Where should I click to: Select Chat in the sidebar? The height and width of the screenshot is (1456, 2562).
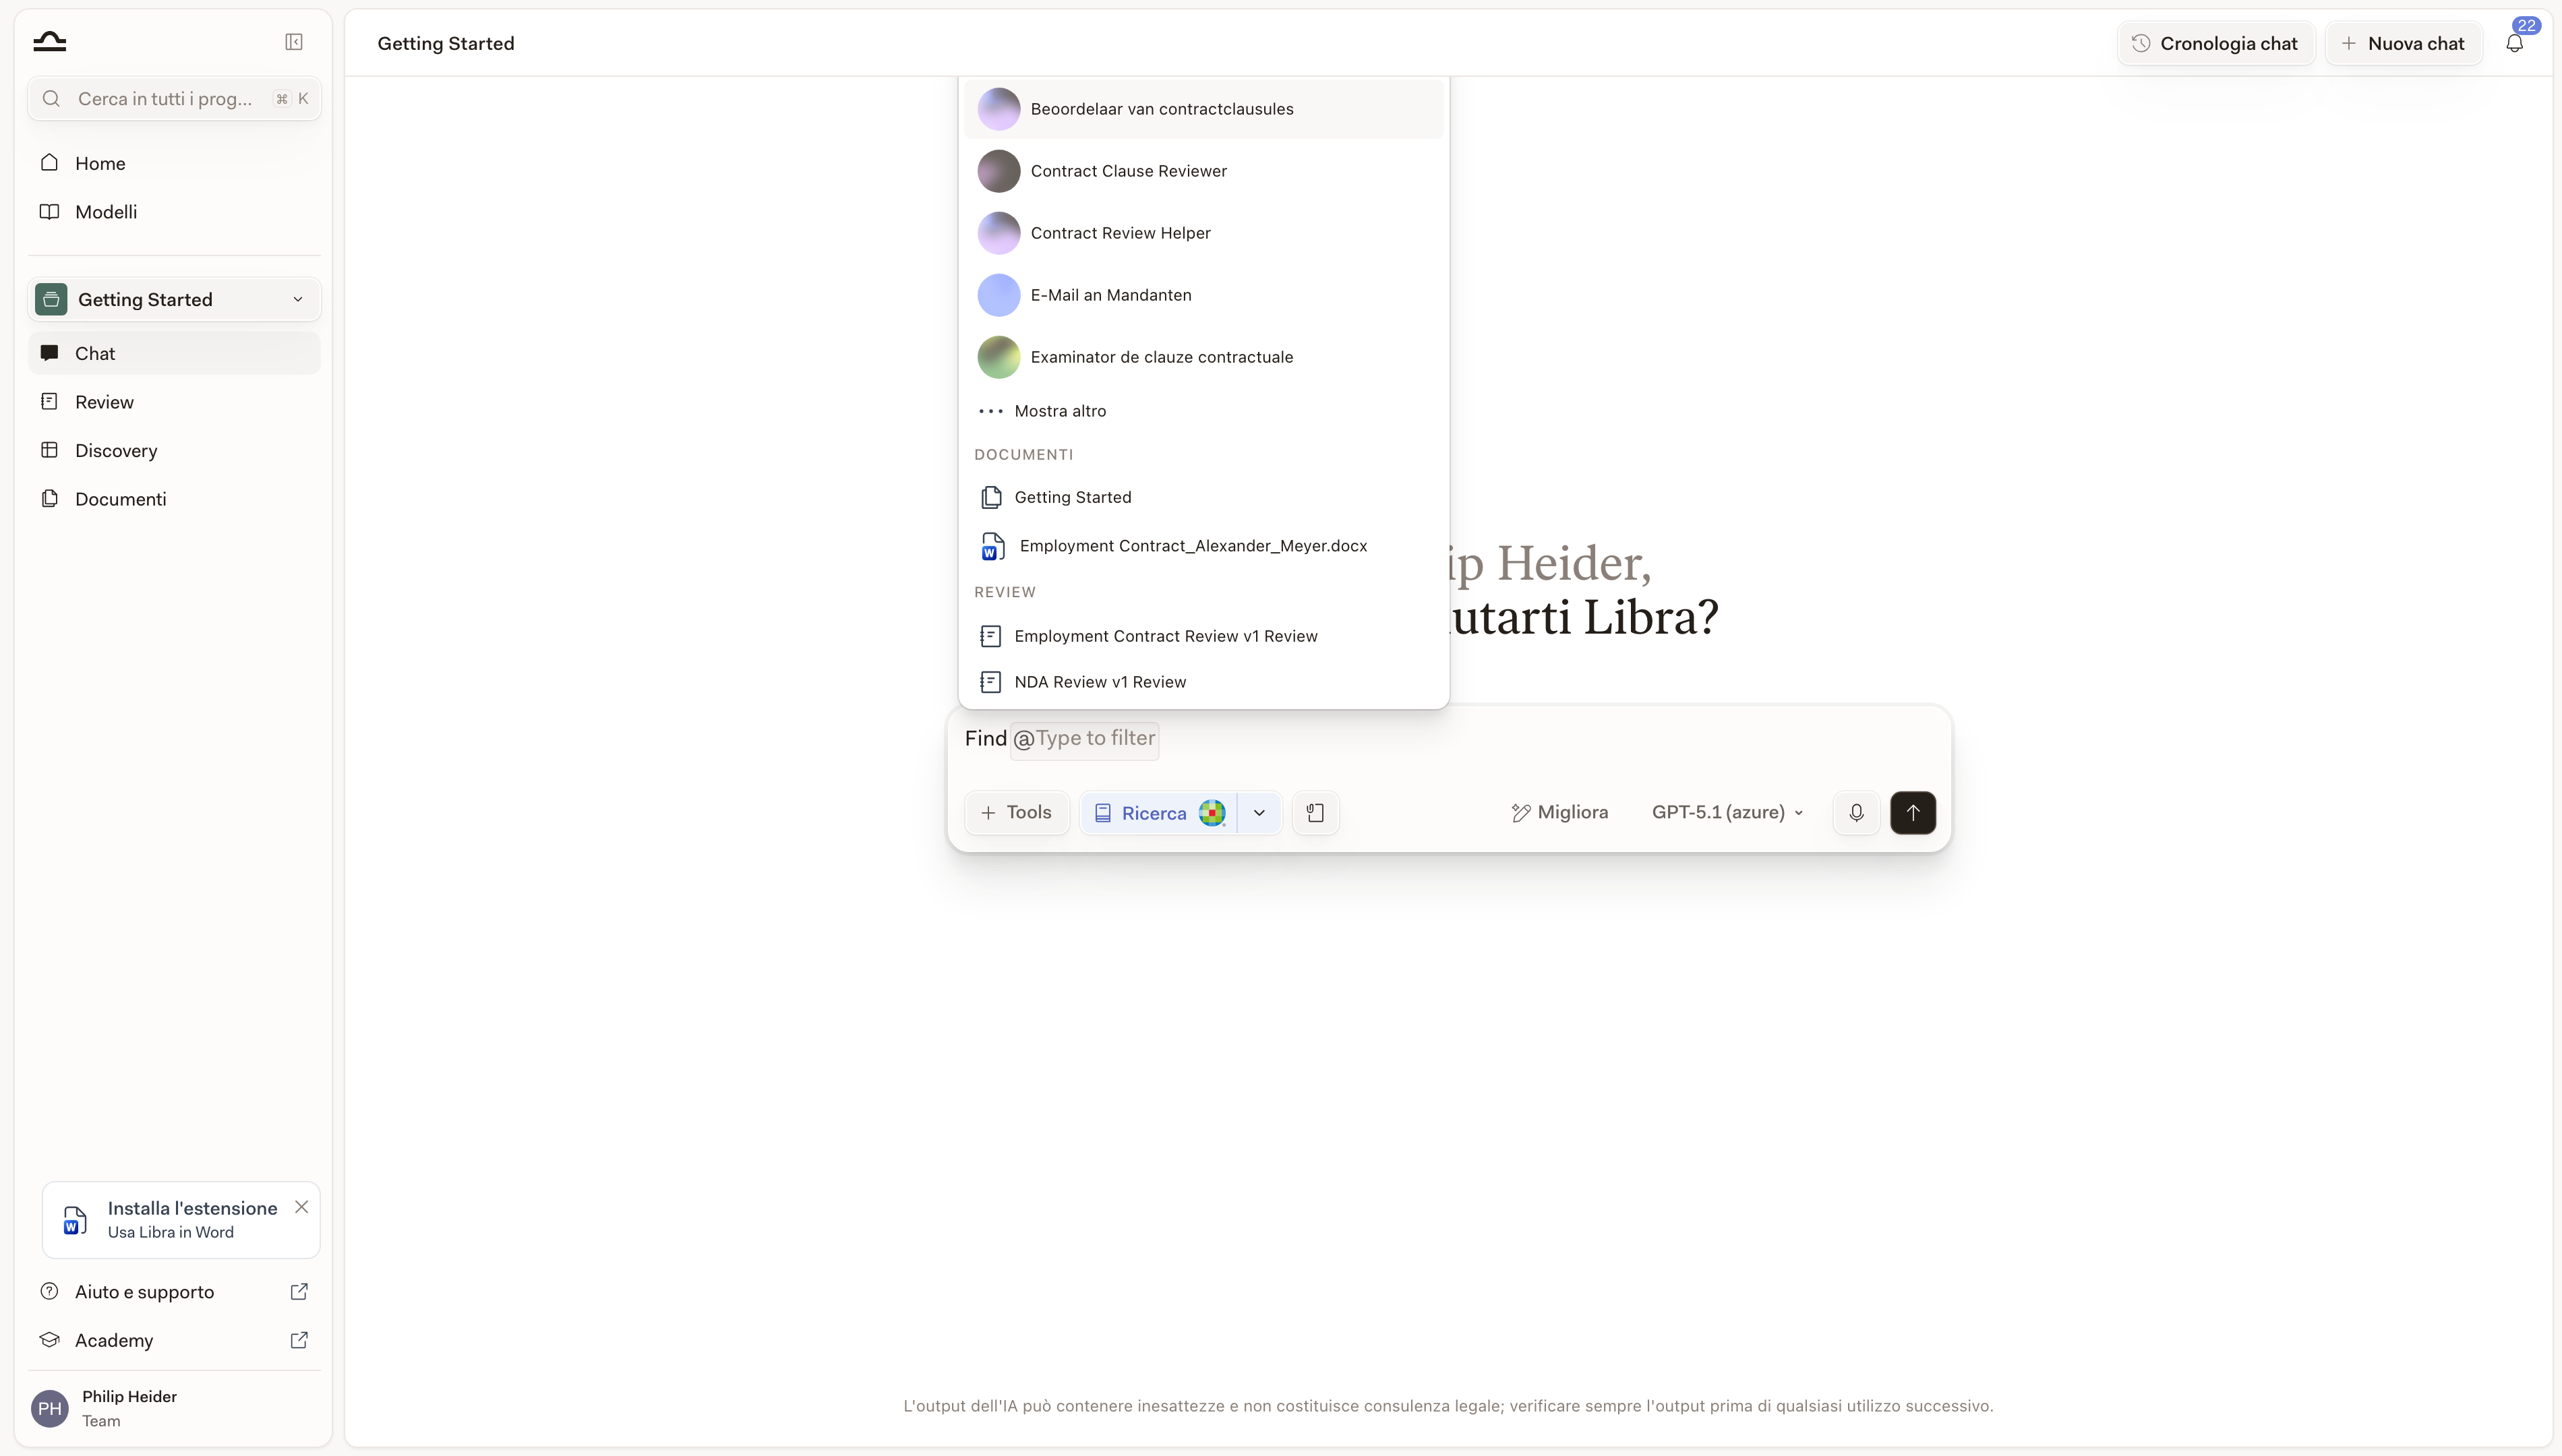(x=174, y=353)
